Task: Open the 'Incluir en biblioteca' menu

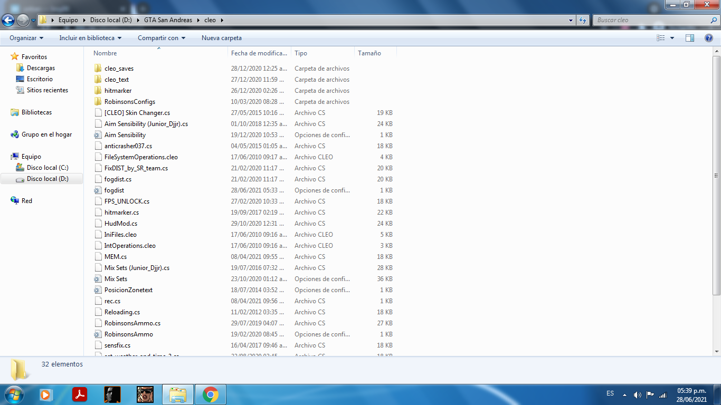Action: [x=90, y=38]
